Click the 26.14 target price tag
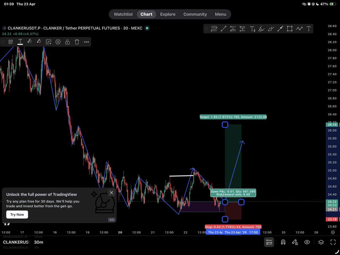This screenshot has height=255, width=340. point(332,125)
